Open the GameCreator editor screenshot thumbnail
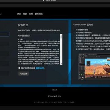Viewport: 110px width, 110px height. coord(94,67)
